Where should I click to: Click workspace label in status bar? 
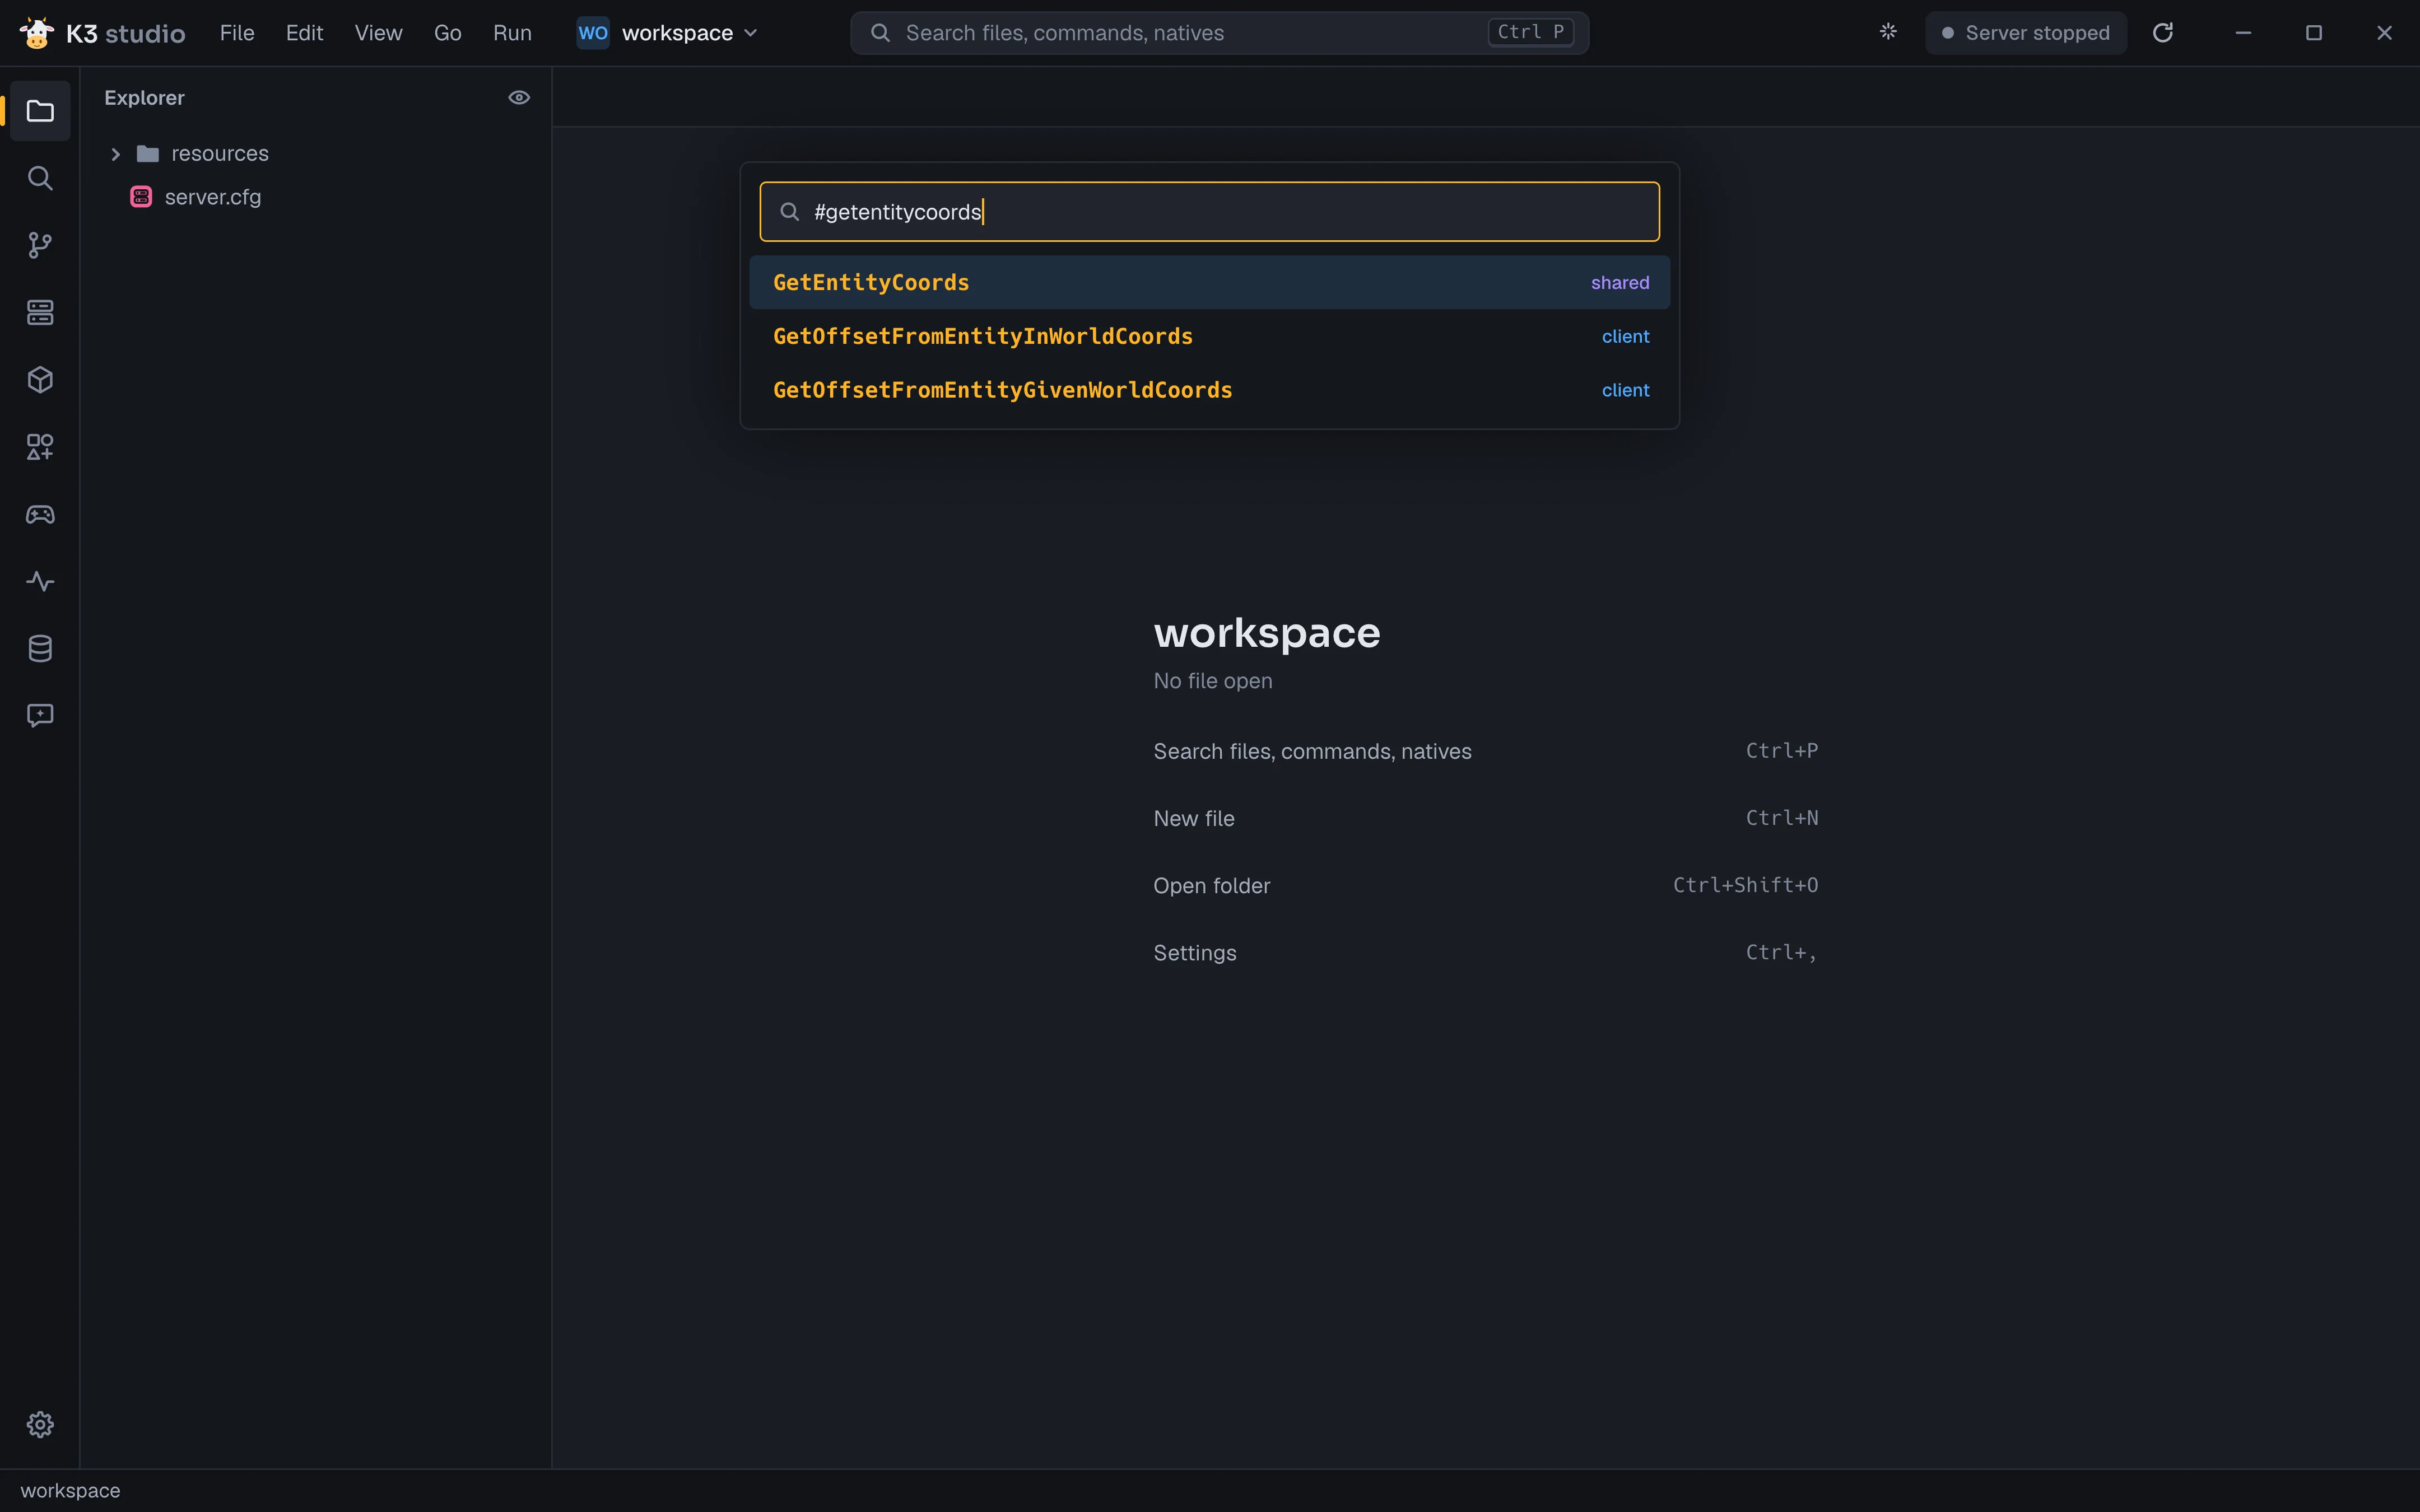click(70, 1490)
